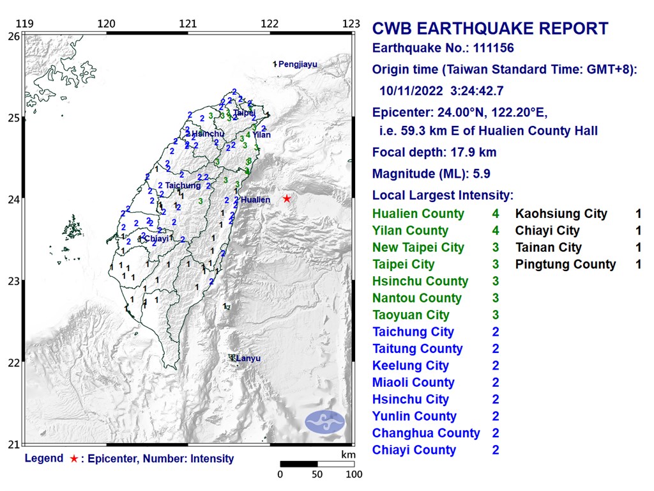654x491 pixels.
Task: Click Pingtung County intensity entry
Action: click(x=577, y=265)
